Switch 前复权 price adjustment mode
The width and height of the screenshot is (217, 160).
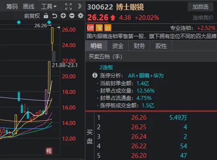(x=32, y=16)
